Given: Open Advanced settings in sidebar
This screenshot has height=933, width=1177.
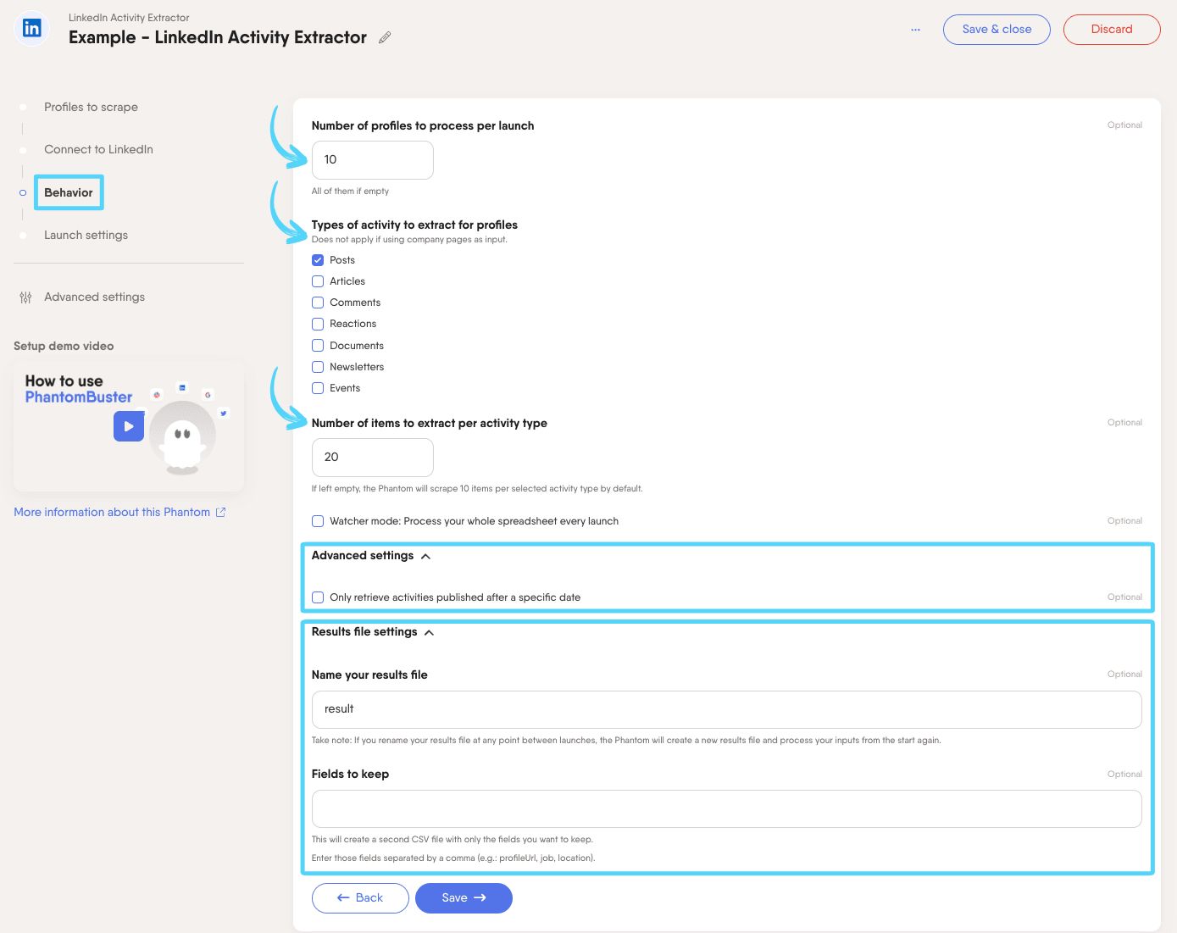Looking at the screenshot, I should (x=94, y=297).
